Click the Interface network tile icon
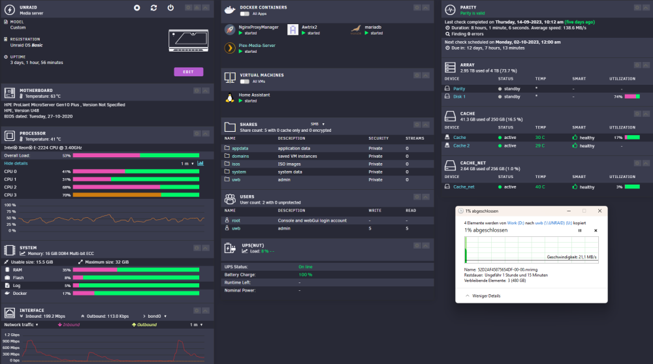This screenshot has height=364, width=653. click(10, 313)
